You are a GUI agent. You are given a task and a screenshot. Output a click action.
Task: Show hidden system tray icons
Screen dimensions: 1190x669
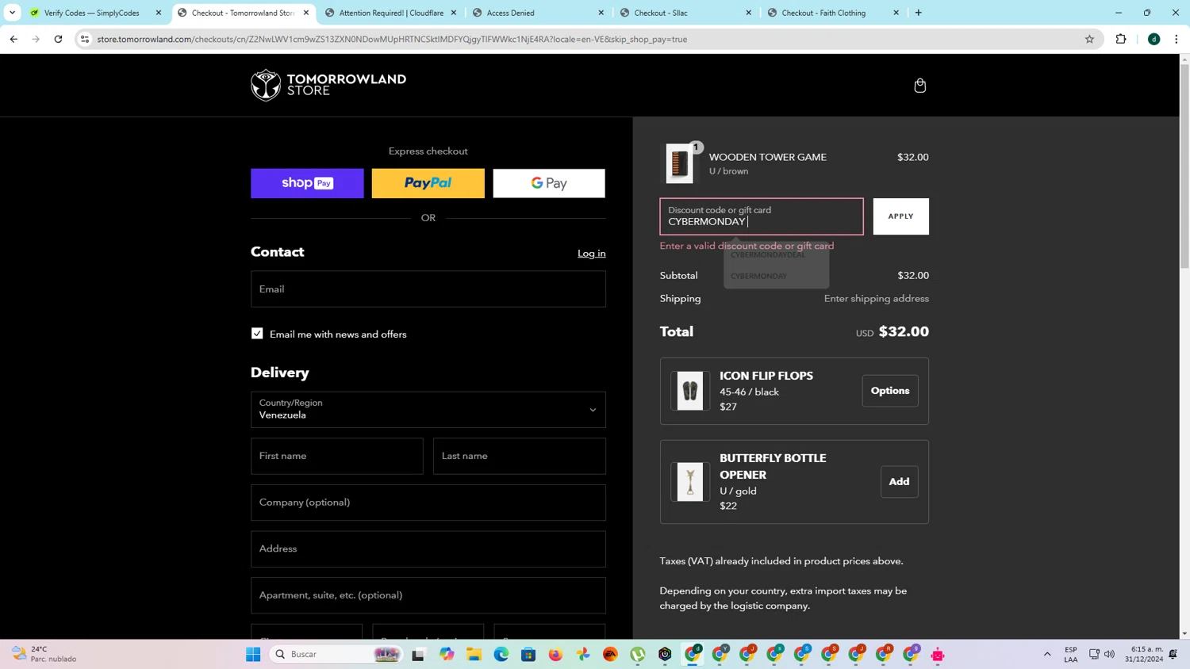(x=1047, y=654)
